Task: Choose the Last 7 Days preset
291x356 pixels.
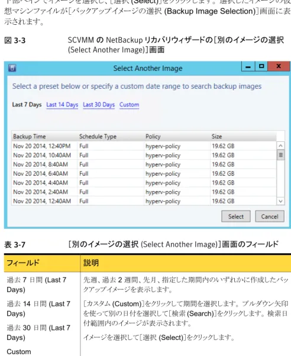Action: pyautogui.click(x=27, y=105)
